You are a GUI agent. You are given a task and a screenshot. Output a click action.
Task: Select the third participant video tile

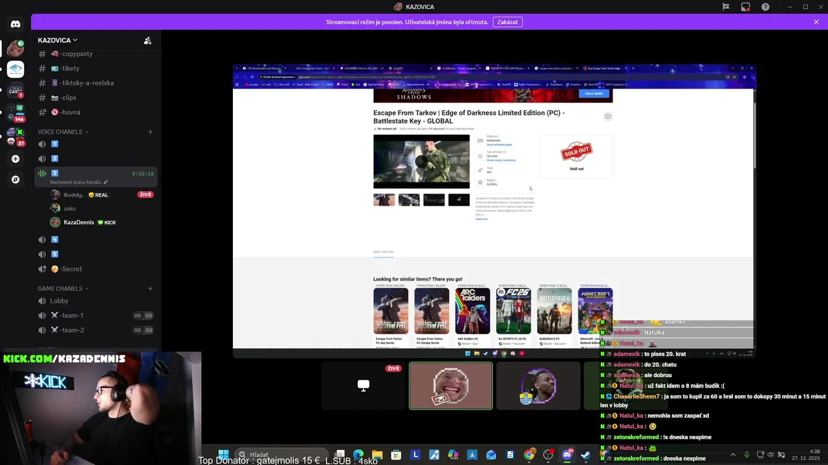(538, 386)
